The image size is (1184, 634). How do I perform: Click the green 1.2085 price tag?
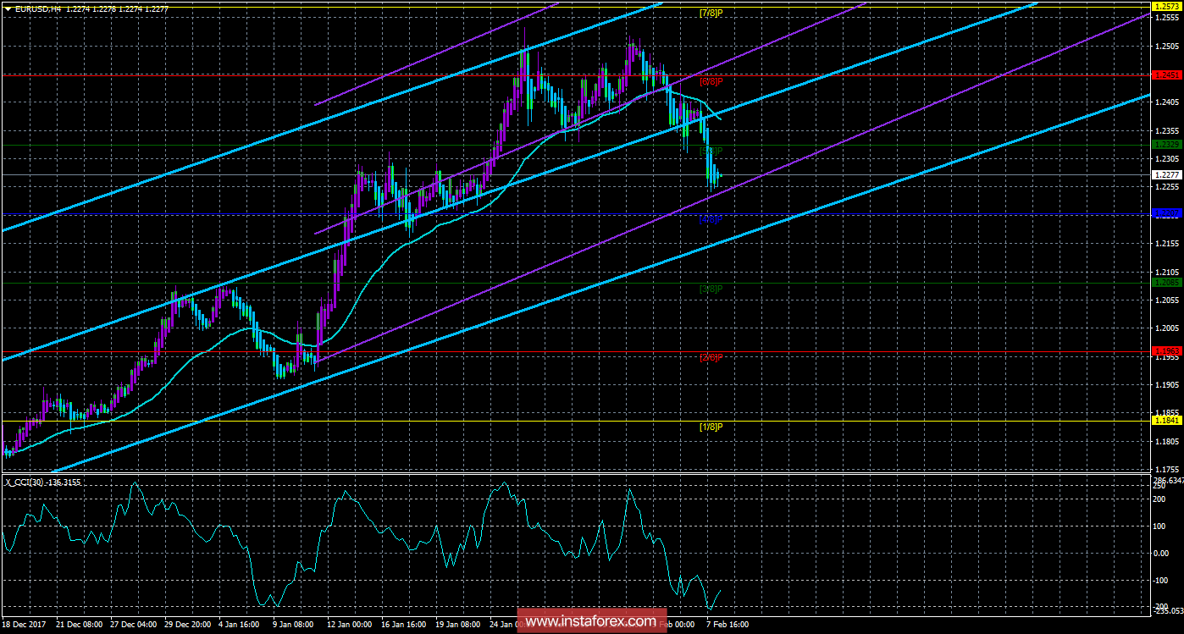pos(1167,283)
